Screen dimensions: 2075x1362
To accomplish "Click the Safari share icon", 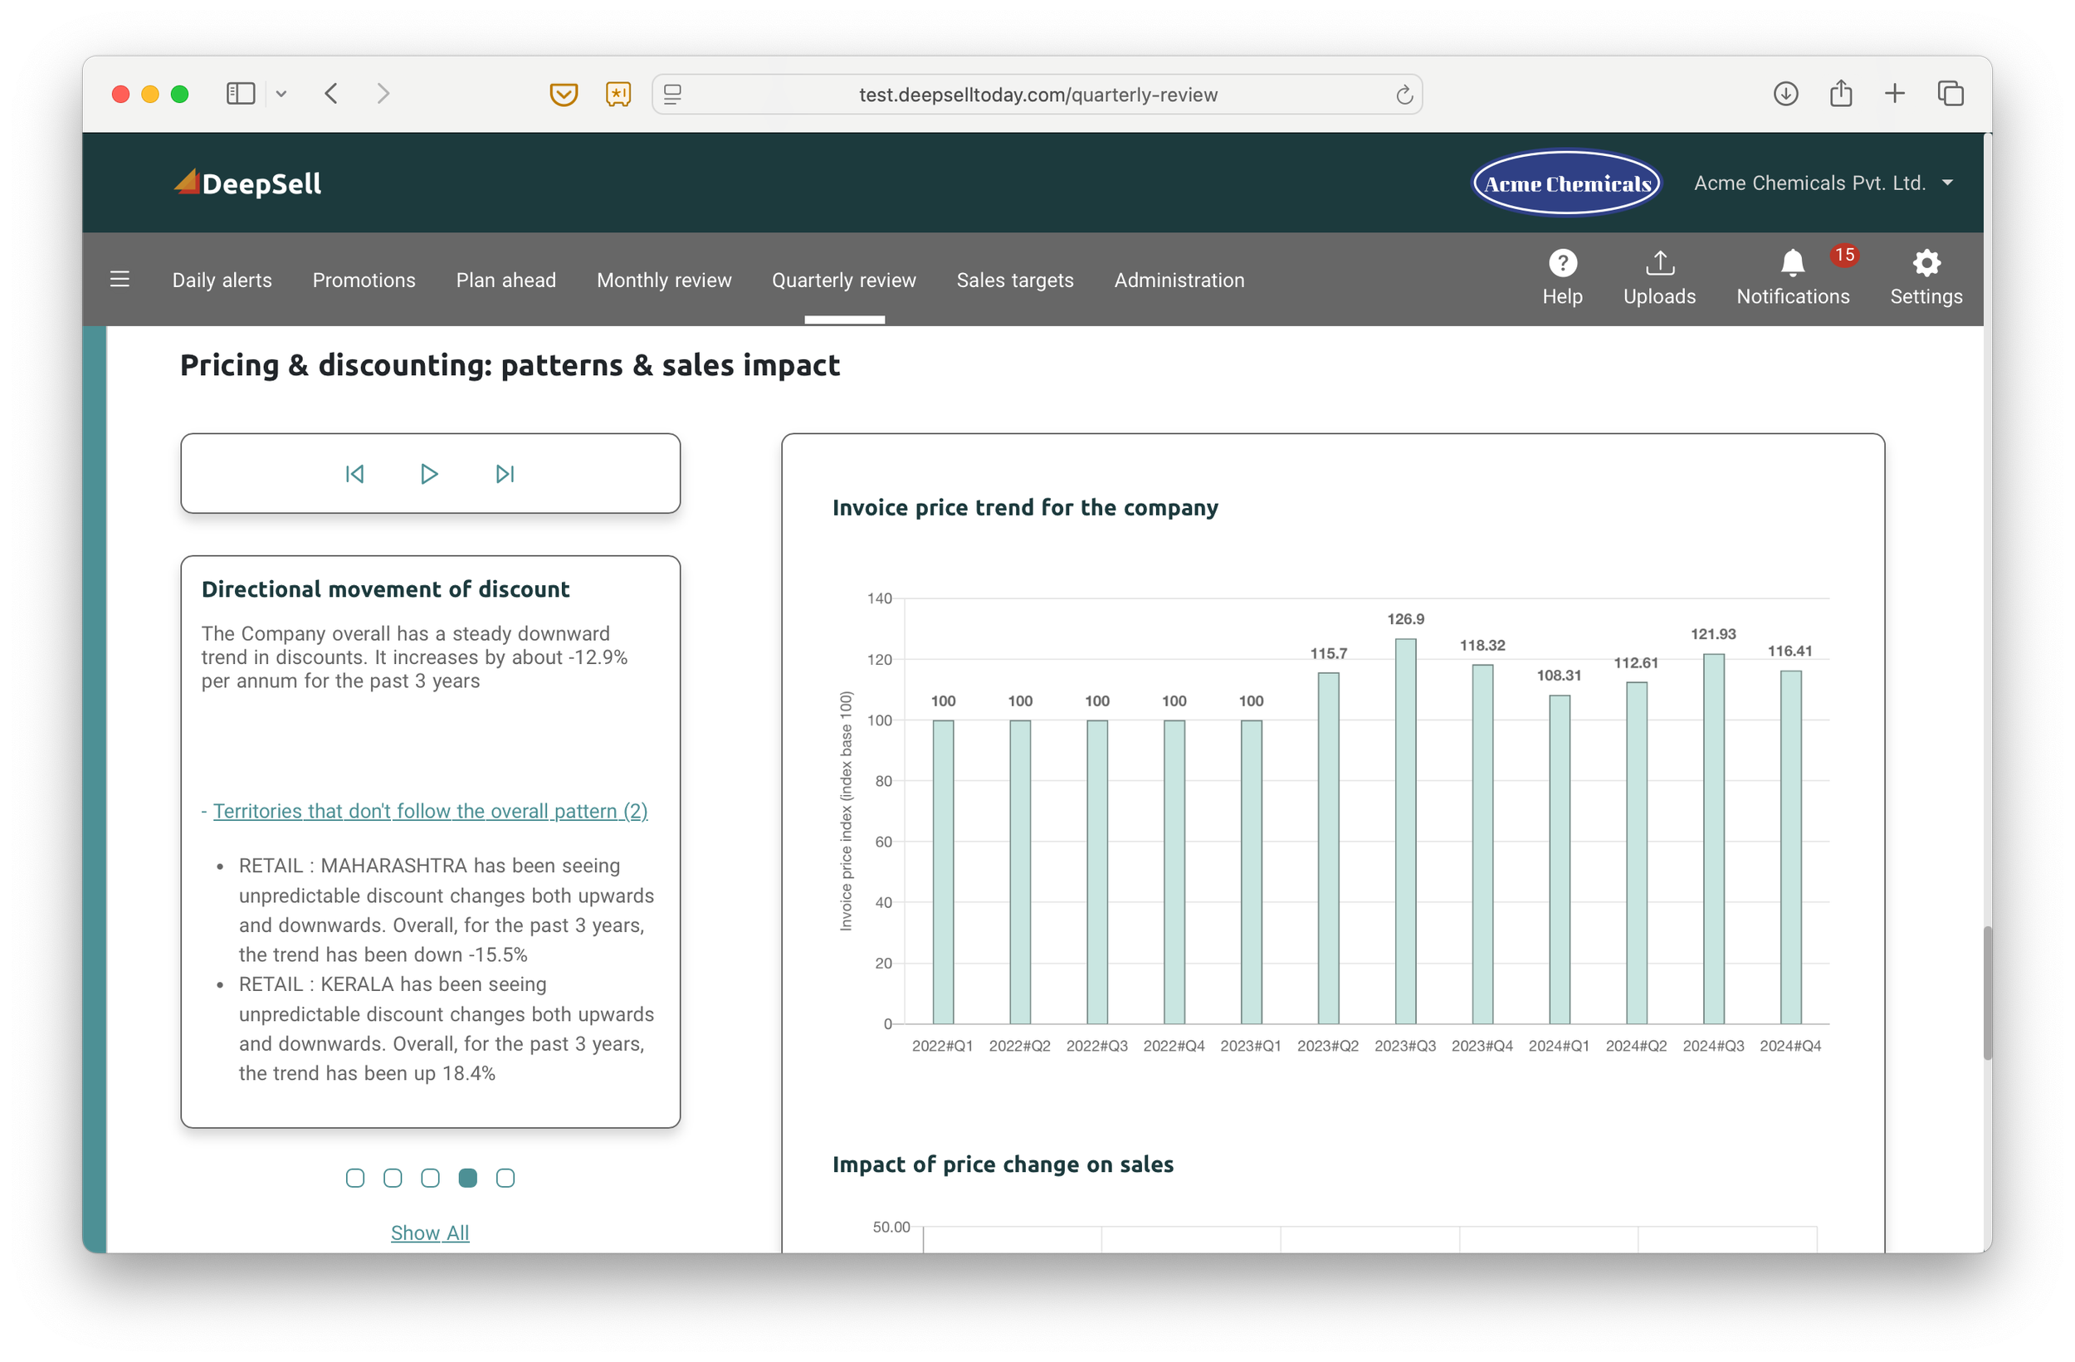I will (1840, 93).
